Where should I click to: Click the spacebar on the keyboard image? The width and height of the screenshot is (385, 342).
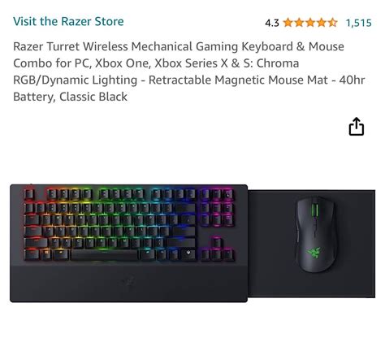coord(105,255)
